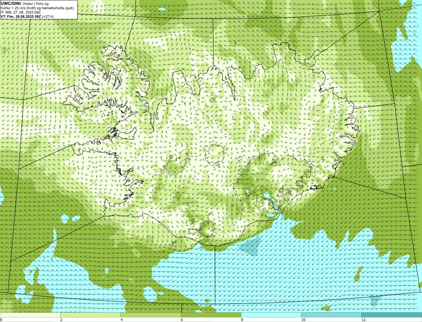
Task: Click the '4' scale label
Action: 122,320
